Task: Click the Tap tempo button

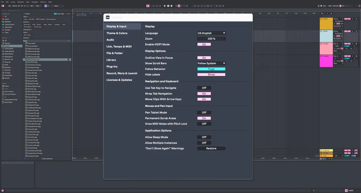Action: point(9,6)
